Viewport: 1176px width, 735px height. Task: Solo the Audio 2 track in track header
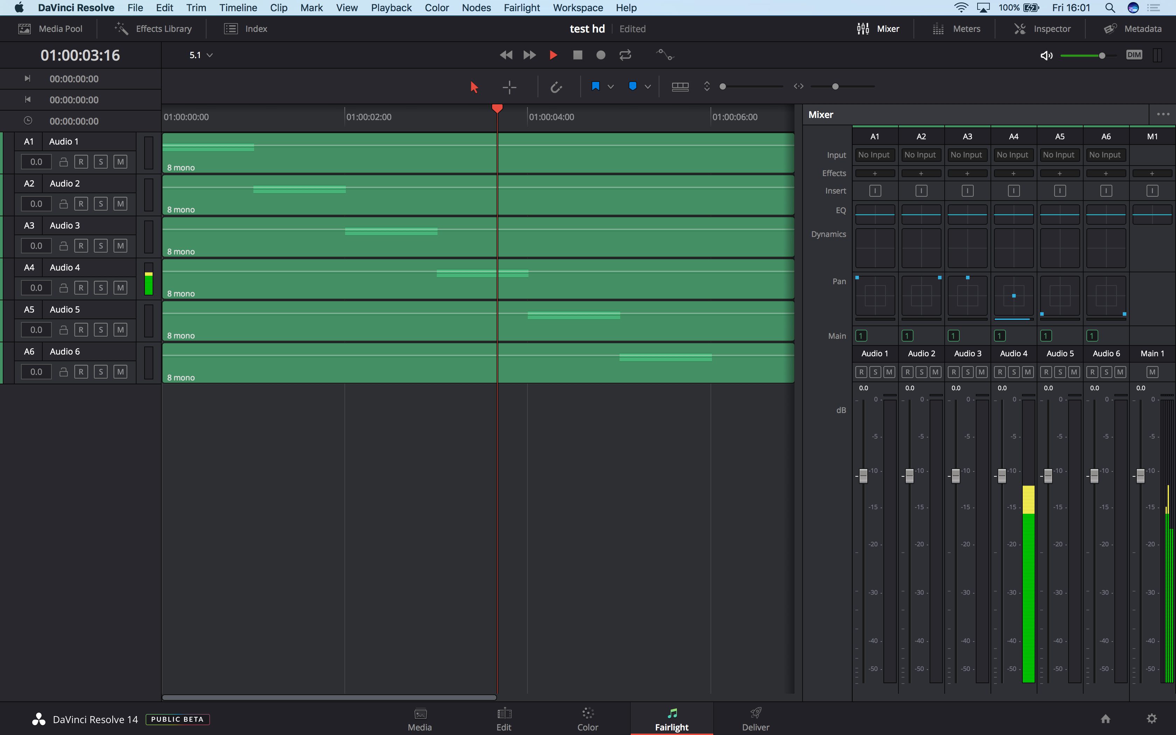(100, 204)
